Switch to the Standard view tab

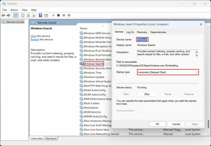[x=51, y=139]
